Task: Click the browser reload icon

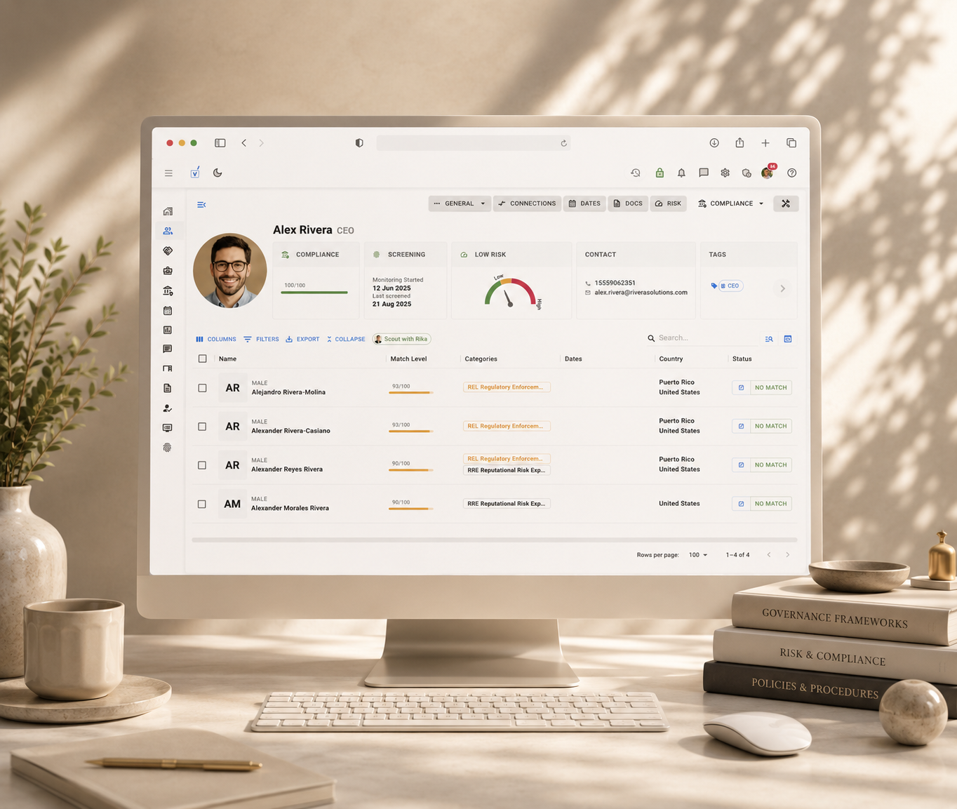Action: pos(563,143)
